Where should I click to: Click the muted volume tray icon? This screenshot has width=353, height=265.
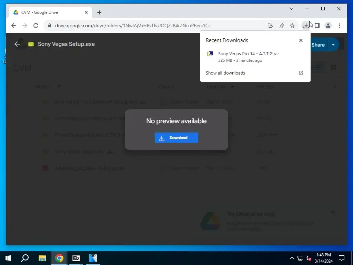pyautogui.click(x=309, y=258)
